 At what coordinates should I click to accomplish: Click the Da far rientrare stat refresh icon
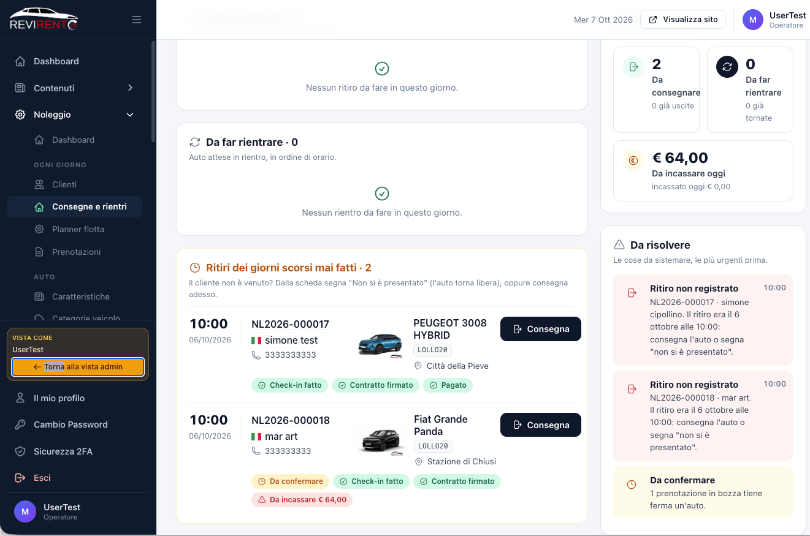coord(727,67)
